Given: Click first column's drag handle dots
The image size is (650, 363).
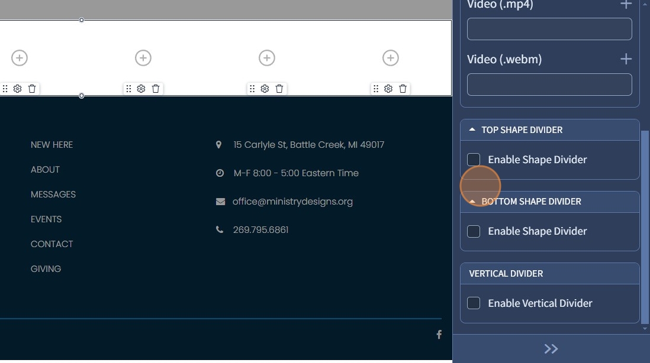Looking at the screenshot, I should pyautogui.click(x=5, y=89).
